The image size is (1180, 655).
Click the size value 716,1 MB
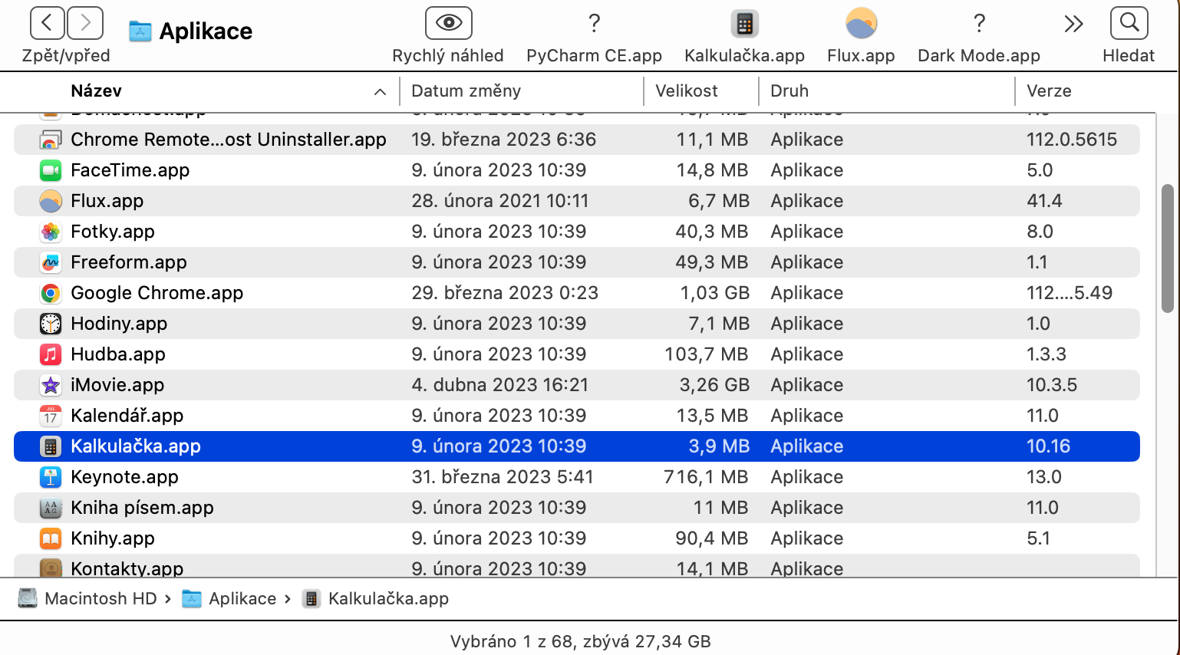click(707, 477)
